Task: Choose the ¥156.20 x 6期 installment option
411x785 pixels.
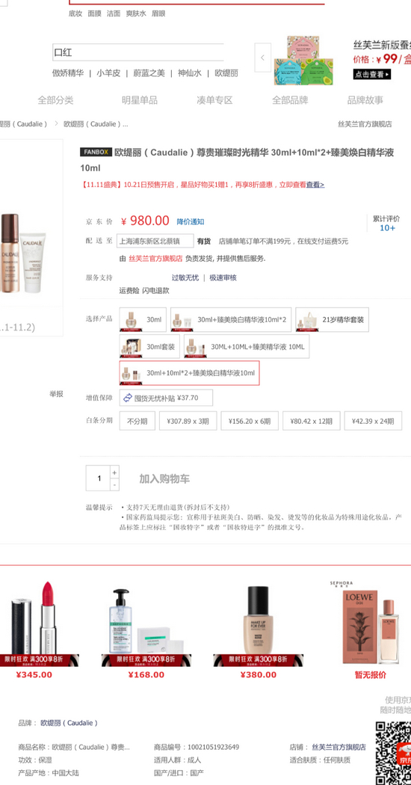Action: click(x=250, y=421)
